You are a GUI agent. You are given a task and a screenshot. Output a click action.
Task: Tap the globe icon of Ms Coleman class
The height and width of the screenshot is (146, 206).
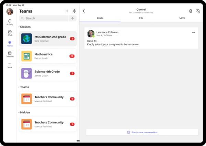point(26,38)
